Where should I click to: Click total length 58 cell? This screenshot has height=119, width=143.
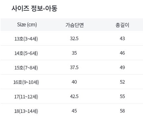pyautogui.click(x=122, y=111)
